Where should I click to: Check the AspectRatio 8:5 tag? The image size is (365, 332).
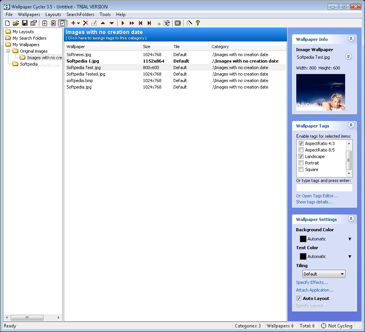click(301, 150)
